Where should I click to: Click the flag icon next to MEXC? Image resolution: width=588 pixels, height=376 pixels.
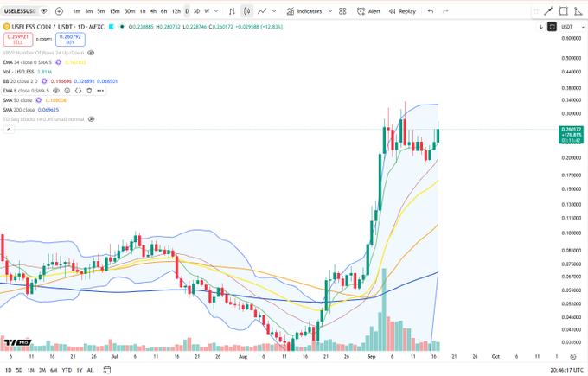112,27
